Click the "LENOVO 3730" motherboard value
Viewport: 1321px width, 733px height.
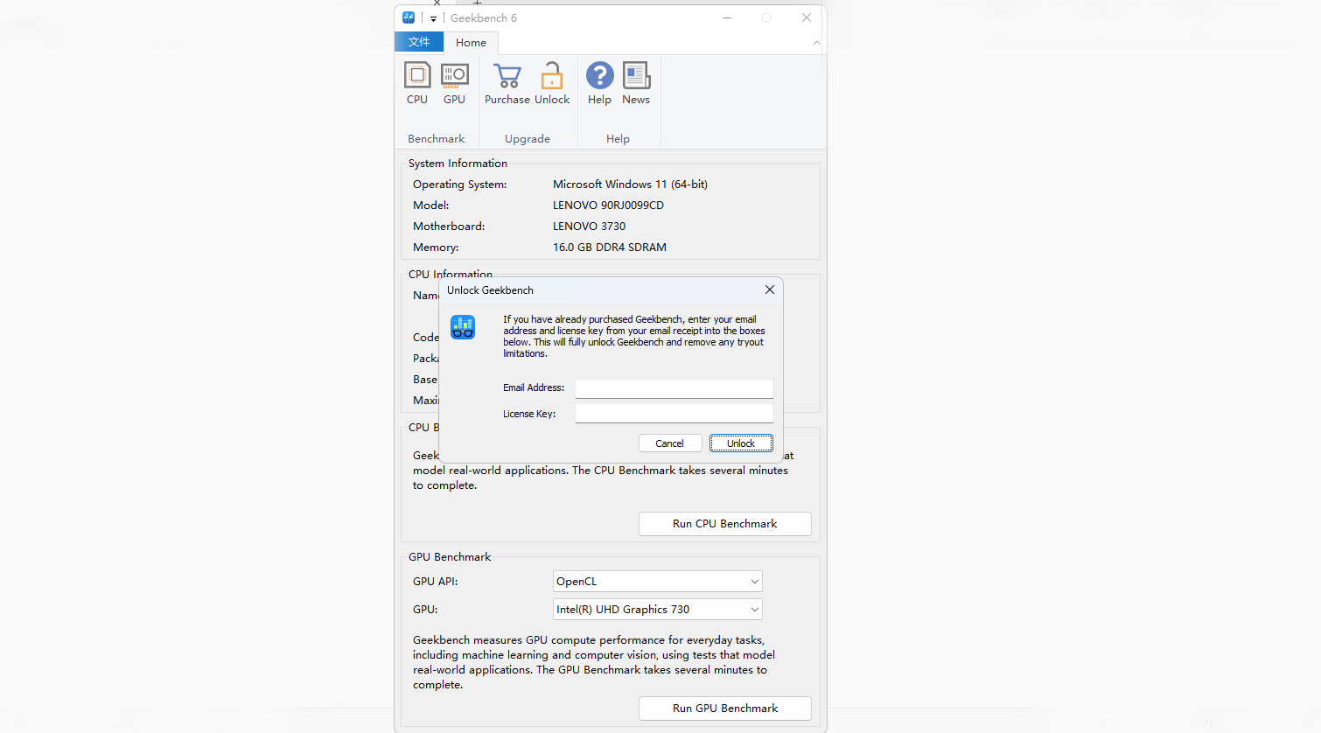589,227
